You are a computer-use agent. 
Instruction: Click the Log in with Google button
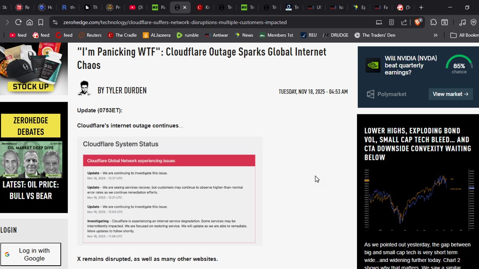[31, 254]
